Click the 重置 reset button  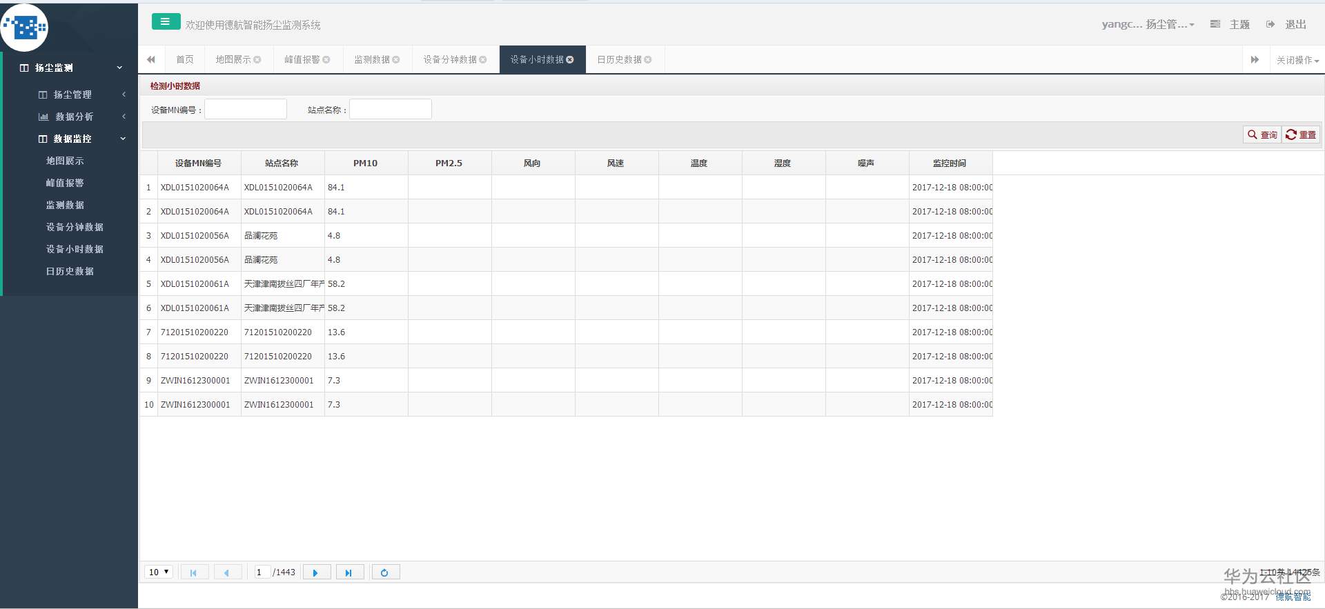pos(1301,134)
